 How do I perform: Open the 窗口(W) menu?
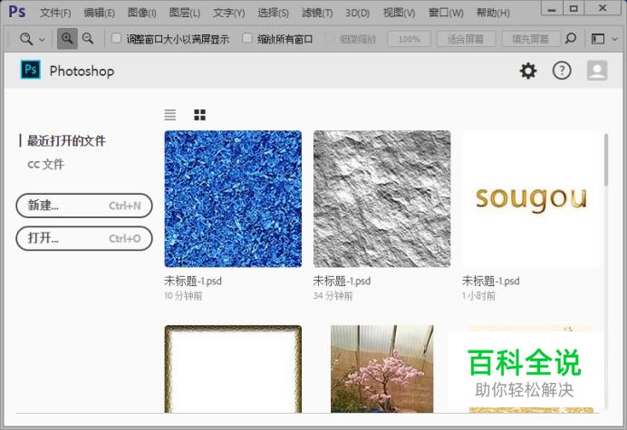tap(446, 13)
